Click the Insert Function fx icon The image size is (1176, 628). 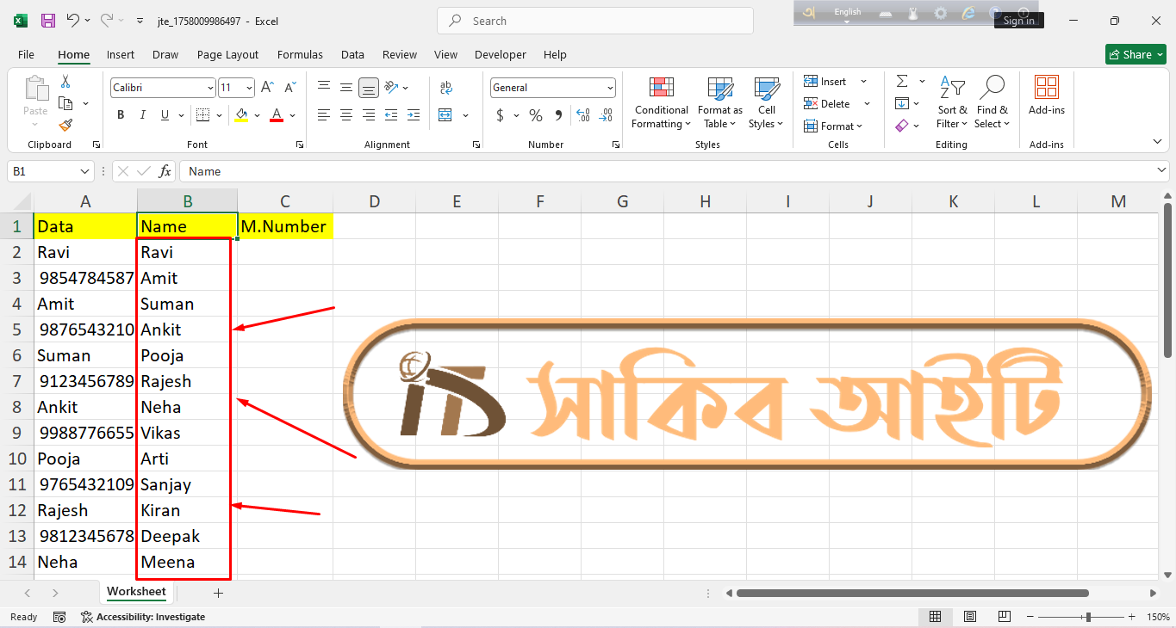click(x=165, y=171)
